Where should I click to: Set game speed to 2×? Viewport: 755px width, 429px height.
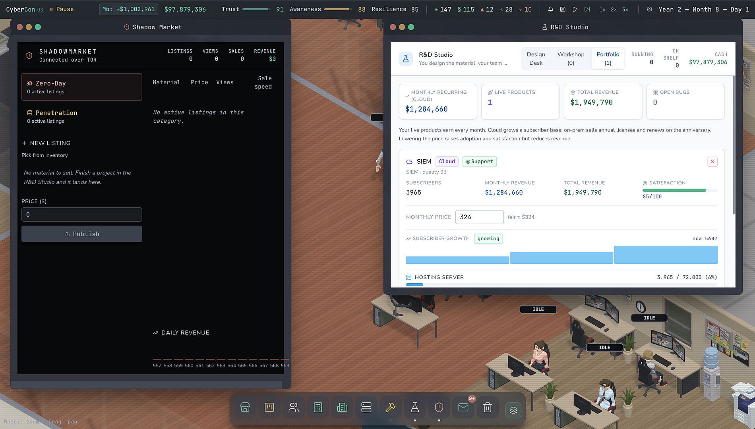(614, 9)
